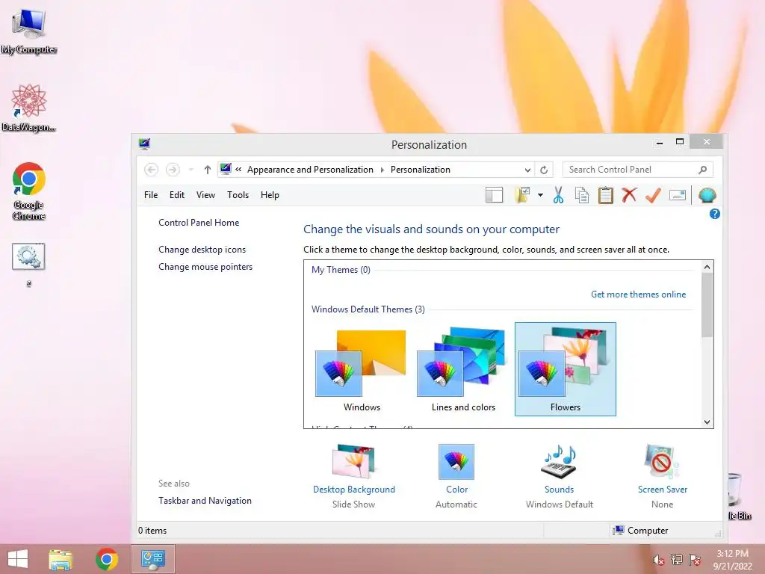Open the Sounds settings icon
Viewport: 765px width, 574px height.
tap(559, 461)
